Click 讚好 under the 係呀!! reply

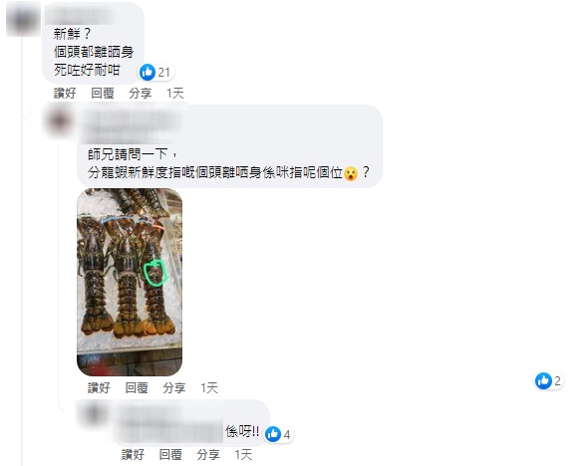tap(134, 454)
